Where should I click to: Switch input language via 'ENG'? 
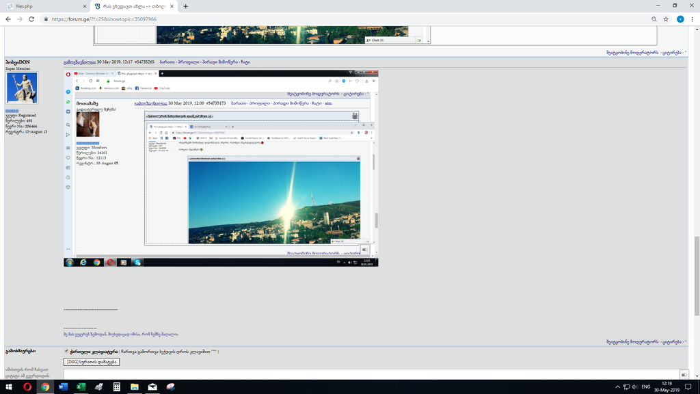(646, 387)
